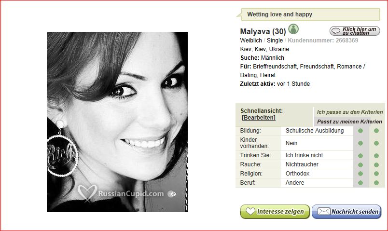The width and height of the screenshot is (388, 231).
Task: Click second green match dot for Religion
Action: (376, 174)
